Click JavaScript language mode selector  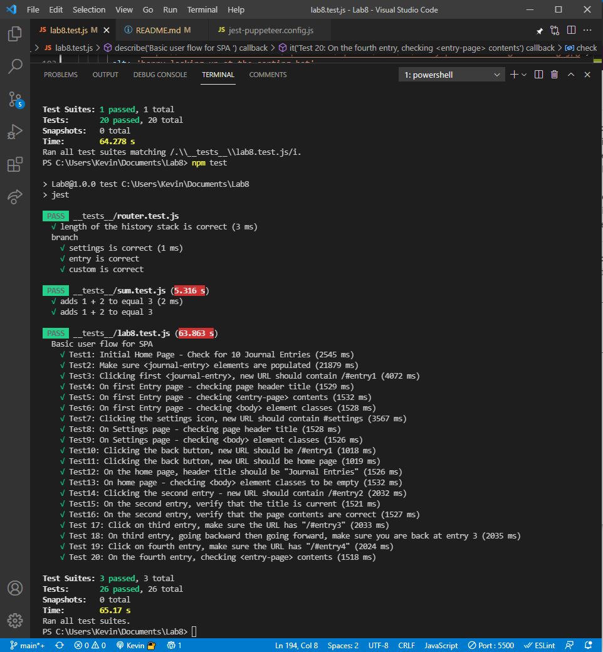[441, 645]
